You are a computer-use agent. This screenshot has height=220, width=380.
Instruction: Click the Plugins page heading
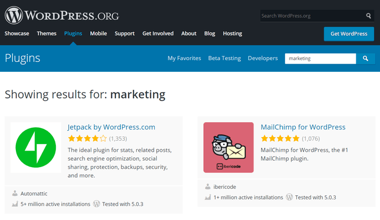point(22,58)
